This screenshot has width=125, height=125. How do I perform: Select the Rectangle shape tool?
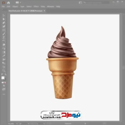point(4,30)
